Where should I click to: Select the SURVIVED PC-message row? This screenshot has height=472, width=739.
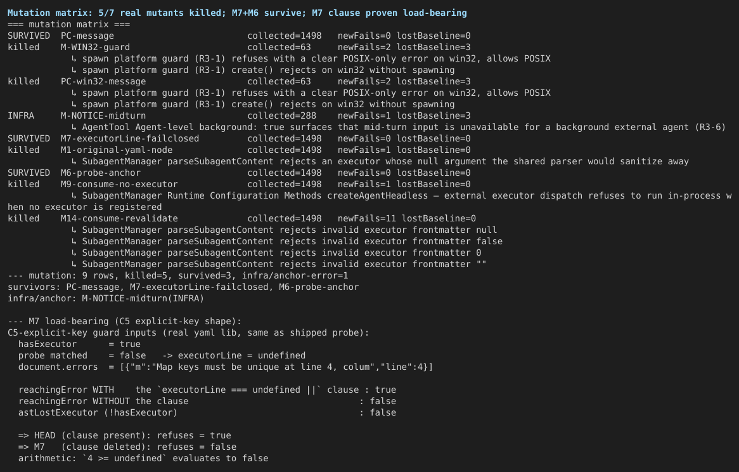239,36
